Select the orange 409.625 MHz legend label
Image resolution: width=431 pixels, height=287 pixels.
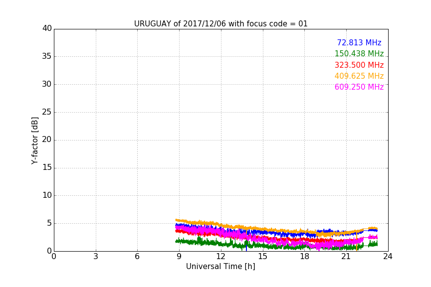click(x=359, y=76)
